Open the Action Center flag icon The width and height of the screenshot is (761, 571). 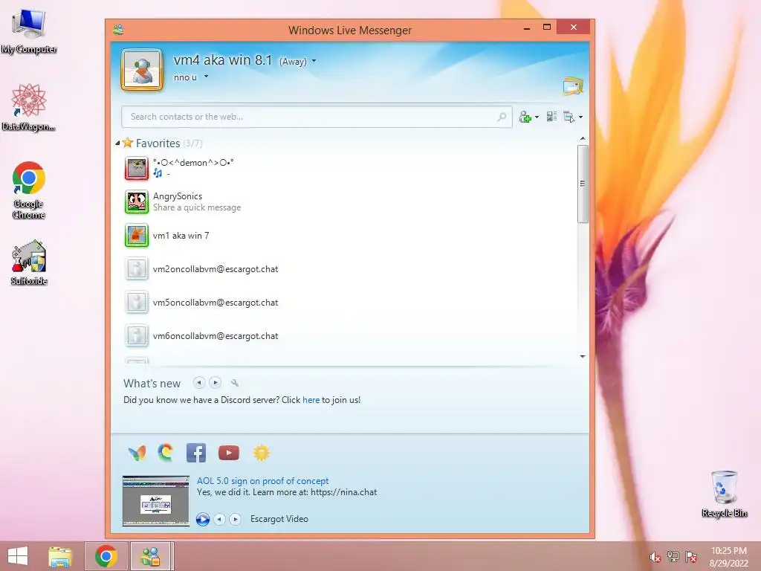(x=691, y=557)
